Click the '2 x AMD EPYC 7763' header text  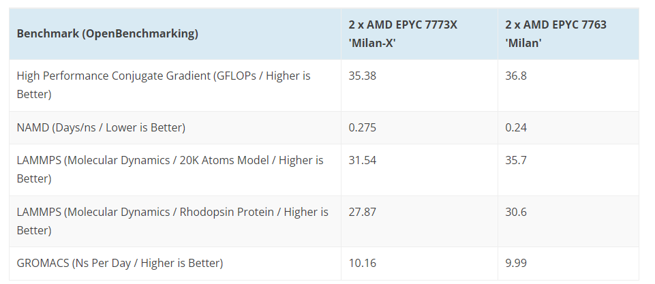[x=555, y=25]
